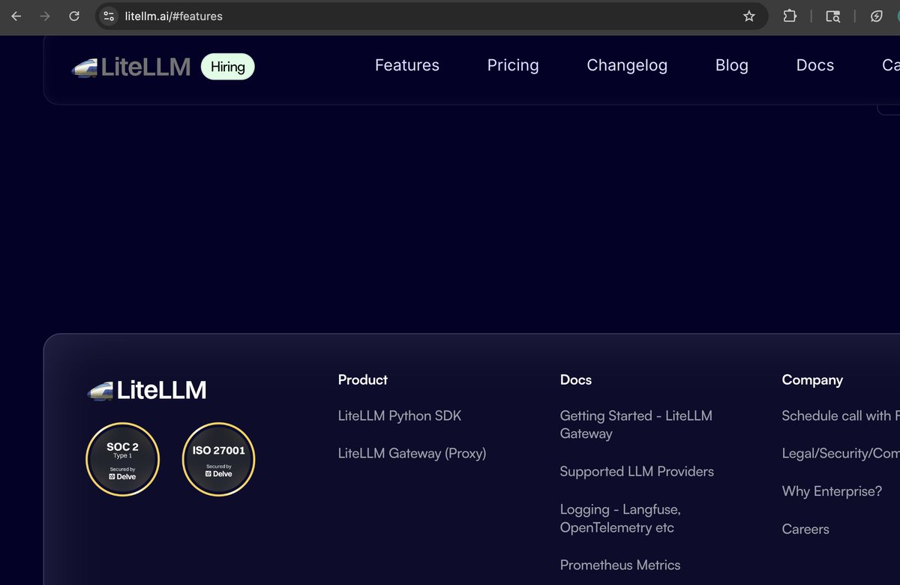This screenshot has width=900, height=585.
Task: Open the tab search icon in the toolbar
Action: (833, 16)
